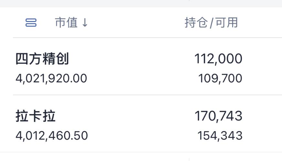Click the slash between 持仓 and 可用
The width and height of the screenshot is (282, 161).
212,23
